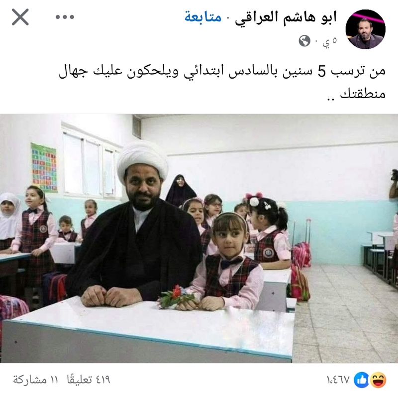Image resolution: width=398 pixels, height=394 pixels.
Task: Open the classroom photo in full view
Action: tap(199, 238)
